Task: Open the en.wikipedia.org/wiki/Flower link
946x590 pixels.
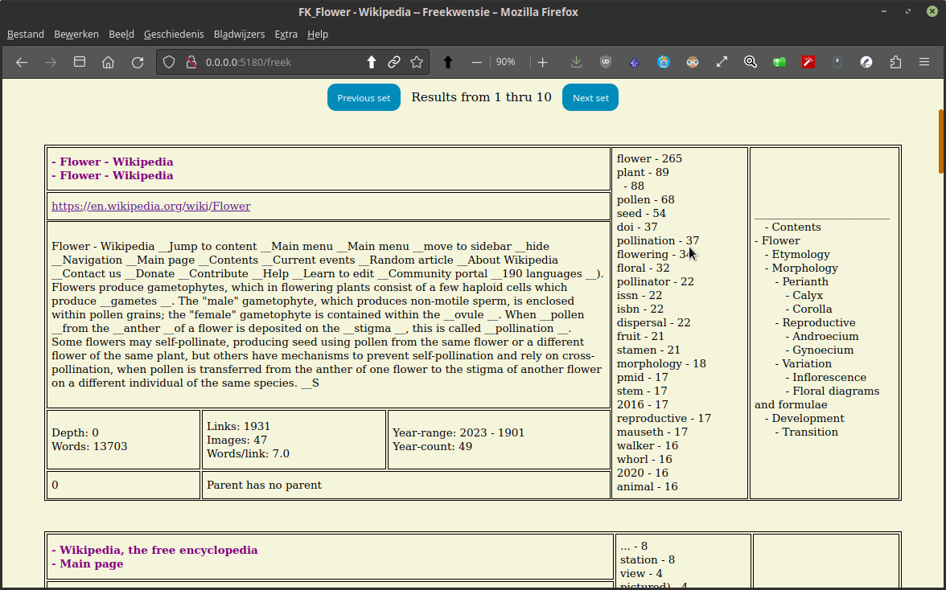Action: point(151,206)
